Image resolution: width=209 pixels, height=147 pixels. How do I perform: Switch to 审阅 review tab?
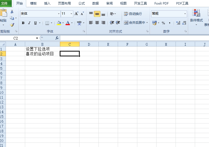pyautogui.click(x=109, y=3)
